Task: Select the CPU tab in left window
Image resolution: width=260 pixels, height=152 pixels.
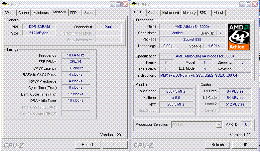Action: tap(8, 13)
